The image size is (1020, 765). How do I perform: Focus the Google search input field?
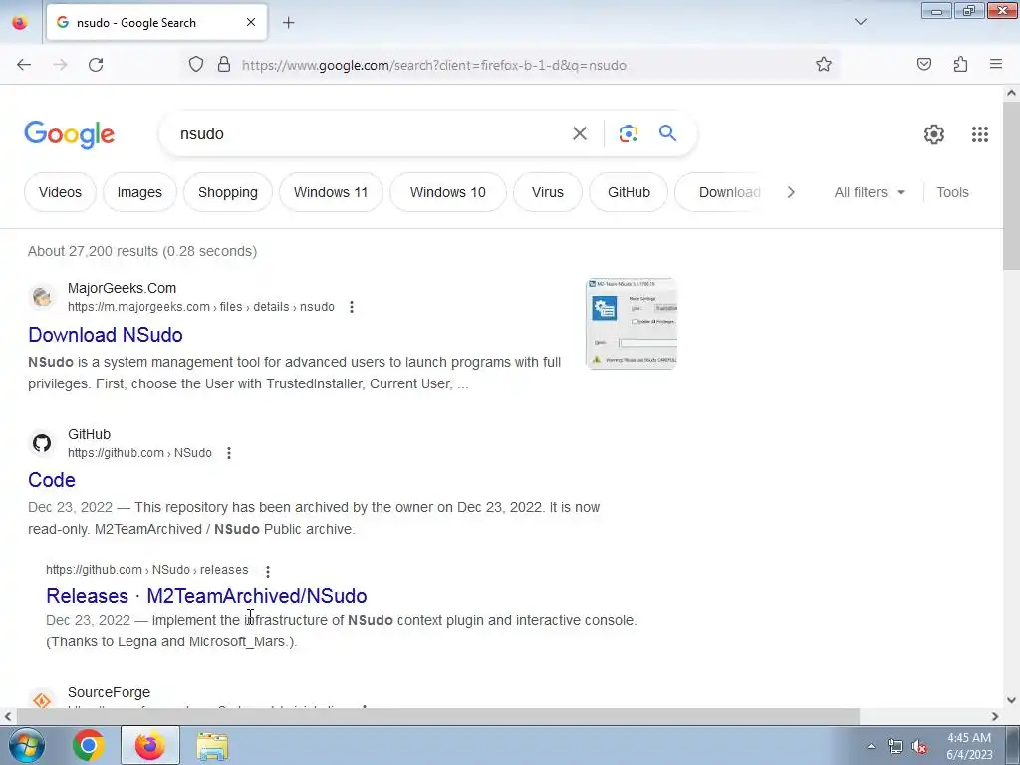point(371,133)
